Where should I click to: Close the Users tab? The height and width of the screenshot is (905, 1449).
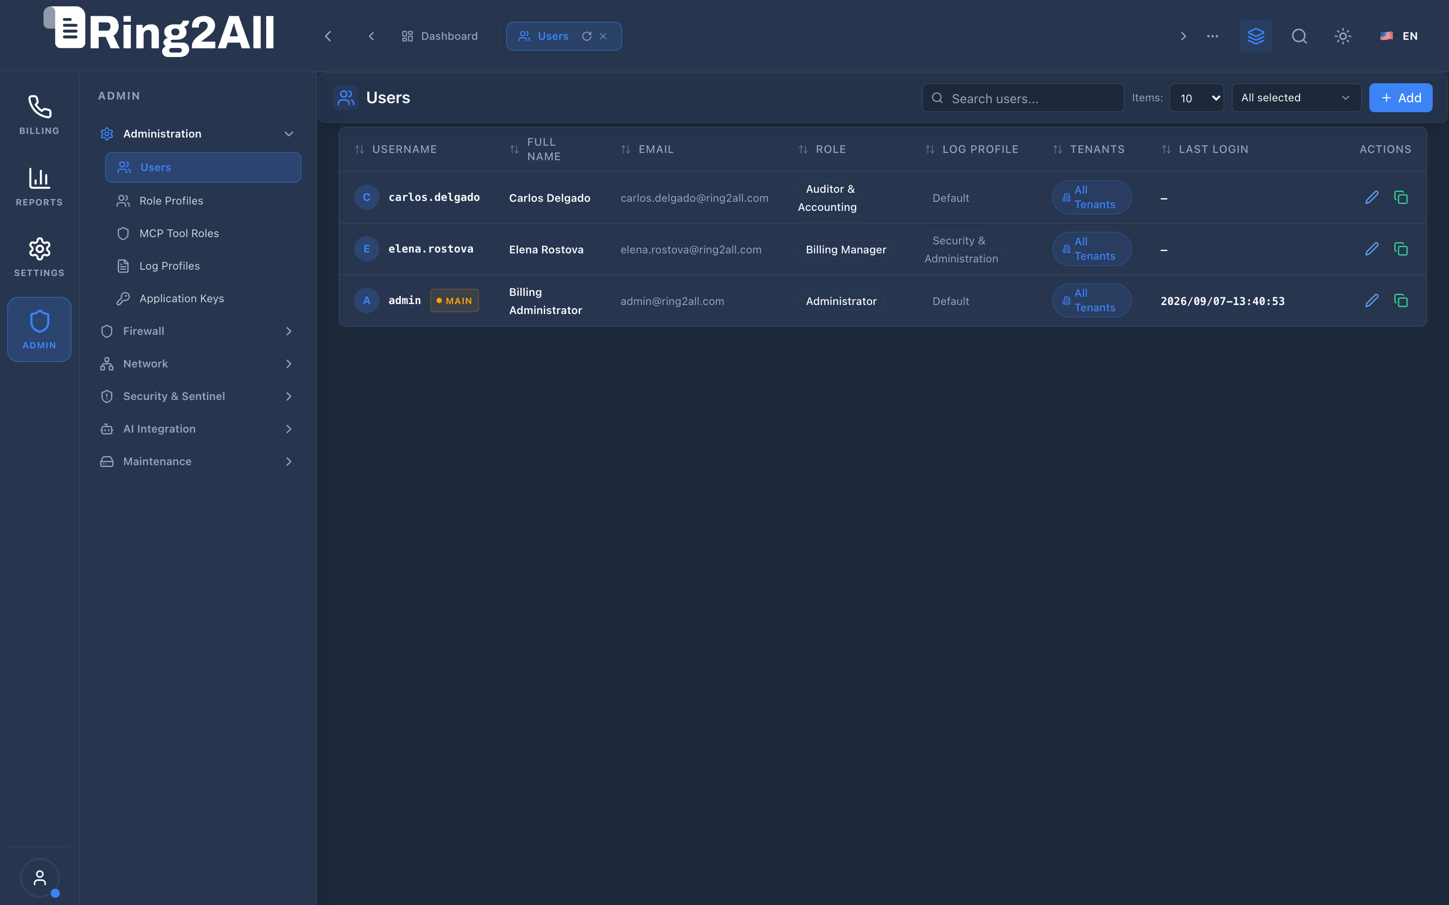tap(604, 37)
